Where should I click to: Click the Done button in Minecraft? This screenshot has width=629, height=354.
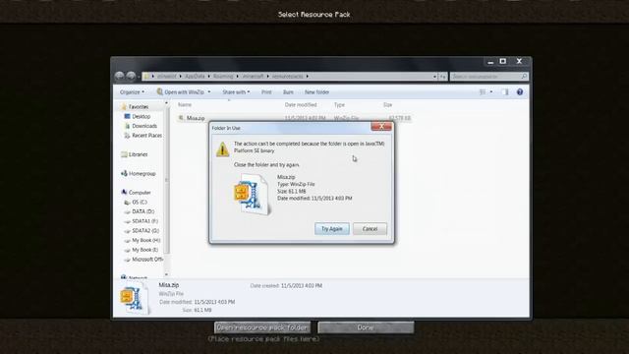366,327
